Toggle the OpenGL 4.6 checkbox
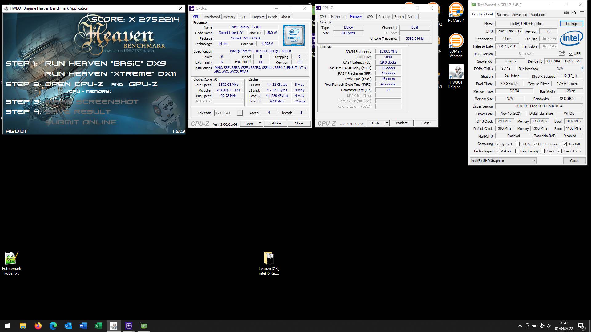Viewport: 591px width, 332px height. click(x=560, y=151)
